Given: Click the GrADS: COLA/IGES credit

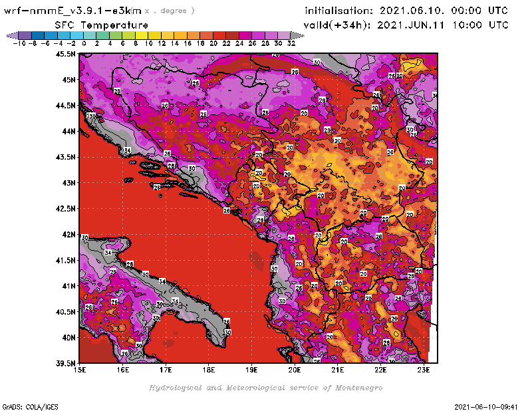Looking at the screenshot, I should pos(30,407).
